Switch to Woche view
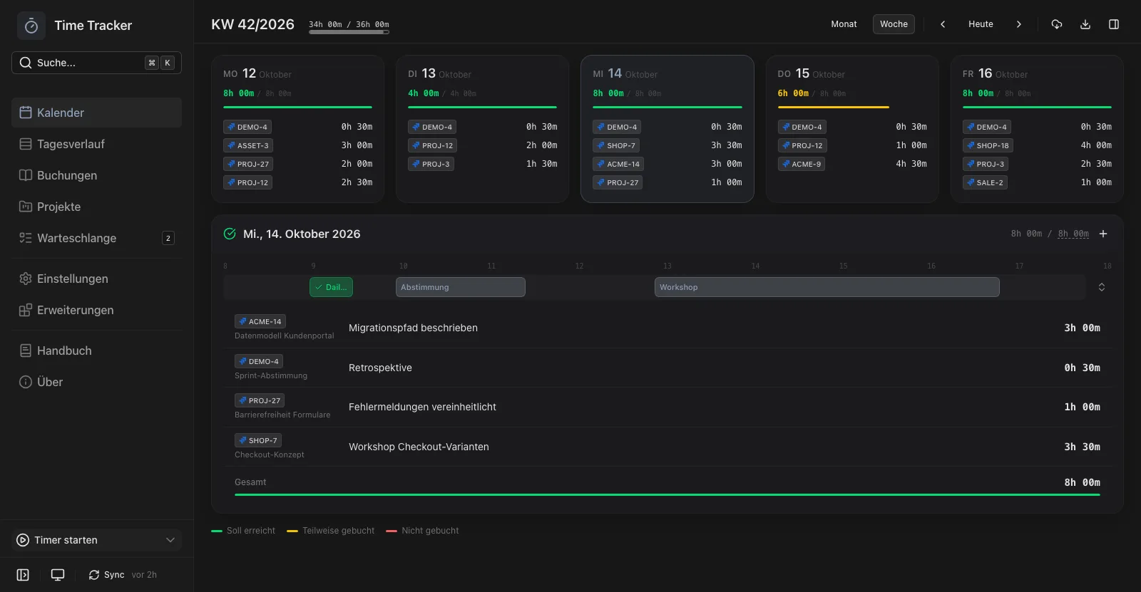Screen dimensions: 1141x592 point(894,24)
